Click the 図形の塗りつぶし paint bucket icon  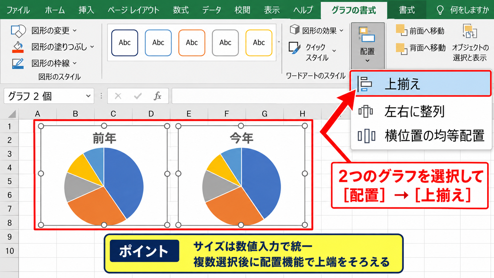[x=18, y=47]
